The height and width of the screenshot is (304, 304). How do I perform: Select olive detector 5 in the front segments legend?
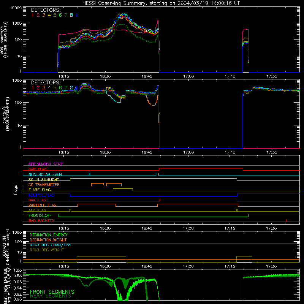(x=55, y=15)
